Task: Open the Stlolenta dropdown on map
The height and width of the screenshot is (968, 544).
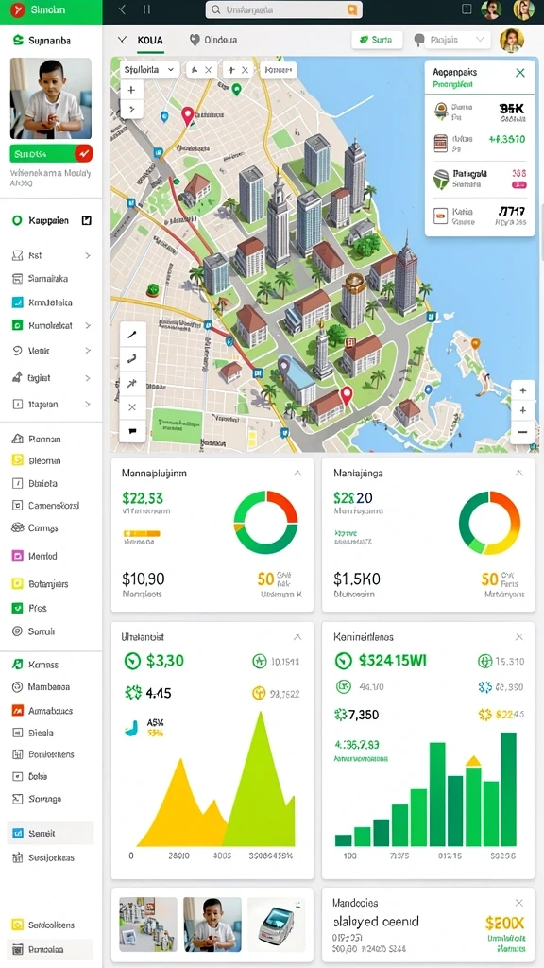Action: click(148, 70)
